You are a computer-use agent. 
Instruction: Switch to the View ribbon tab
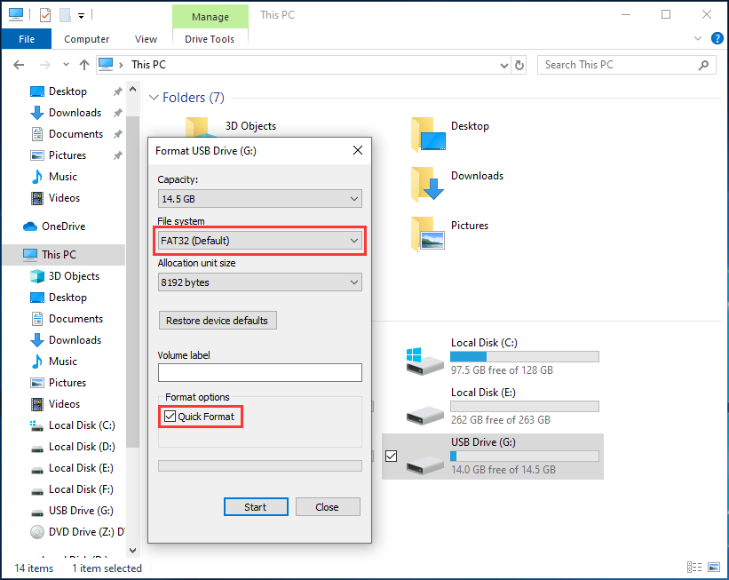tap(146, 38)
